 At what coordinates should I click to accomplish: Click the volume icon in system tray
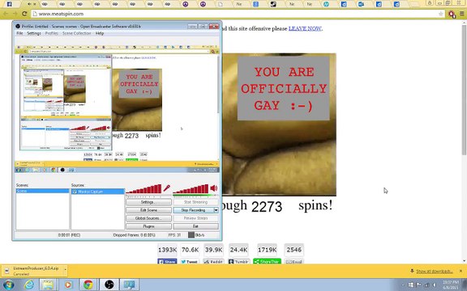(435, 285)
